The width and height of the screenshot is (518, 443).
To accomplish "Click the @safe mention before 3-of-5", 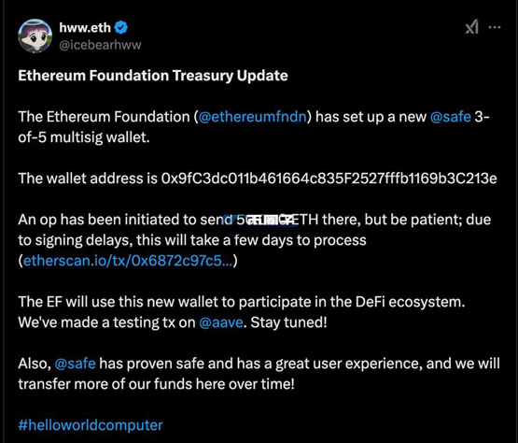I will [x=450, y=117].
